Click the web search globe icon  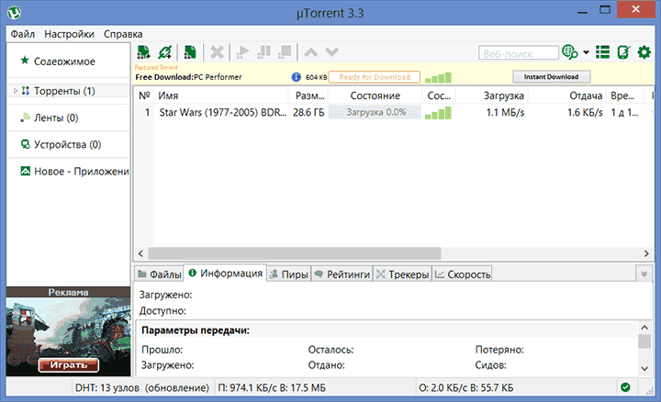570,52
